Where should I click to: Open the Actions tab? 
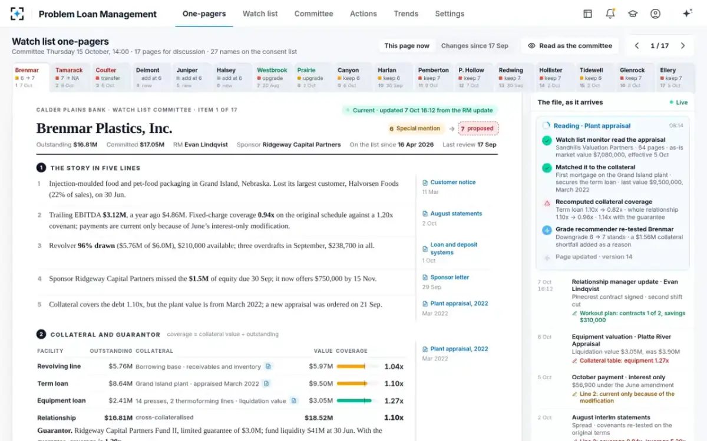pos(363,14)
